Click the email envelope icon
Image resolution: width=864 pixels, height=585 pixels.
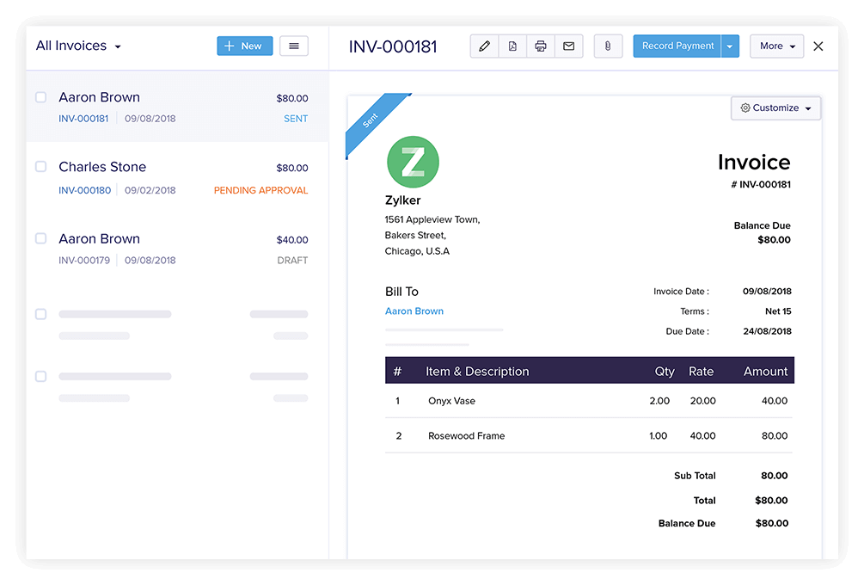tap(568, 46)
